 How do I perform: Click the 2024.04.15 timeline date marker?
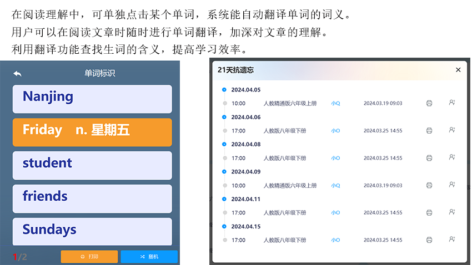coord(224,226)
